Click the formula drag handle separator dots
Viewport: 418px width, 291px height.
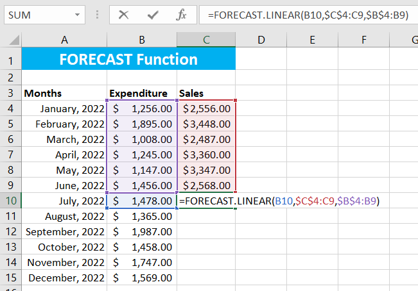pos(97,15)
